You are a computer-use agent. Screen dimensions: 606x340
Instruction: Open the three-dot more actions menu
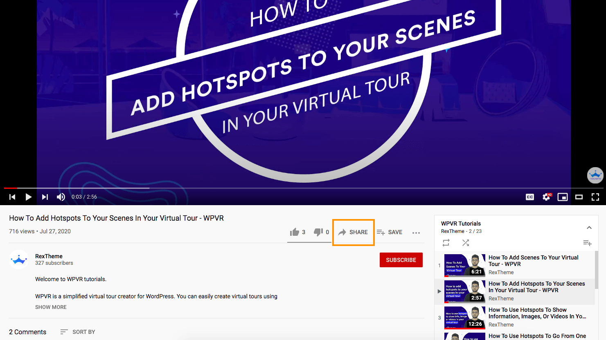(416, 233)
